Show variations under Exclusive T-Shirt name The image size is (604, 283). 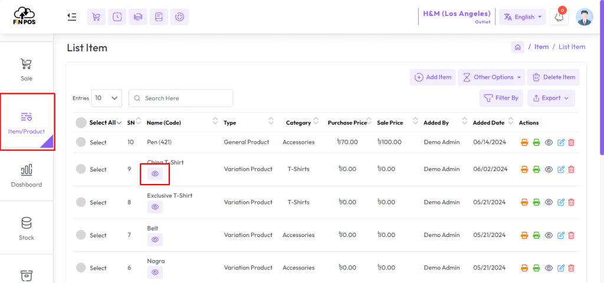coord(155,207)
